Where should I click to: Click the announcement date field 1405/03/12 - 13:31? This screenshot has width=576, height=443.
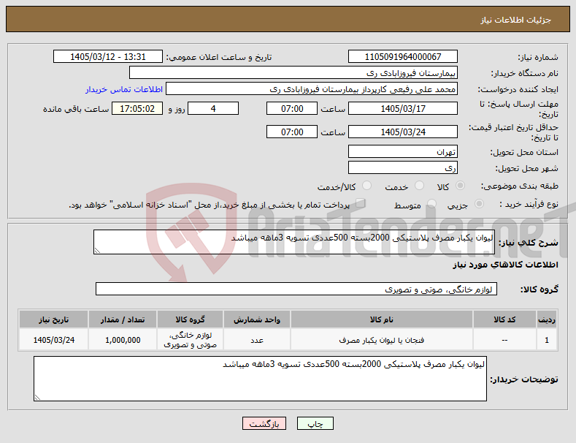coord(107,57)
